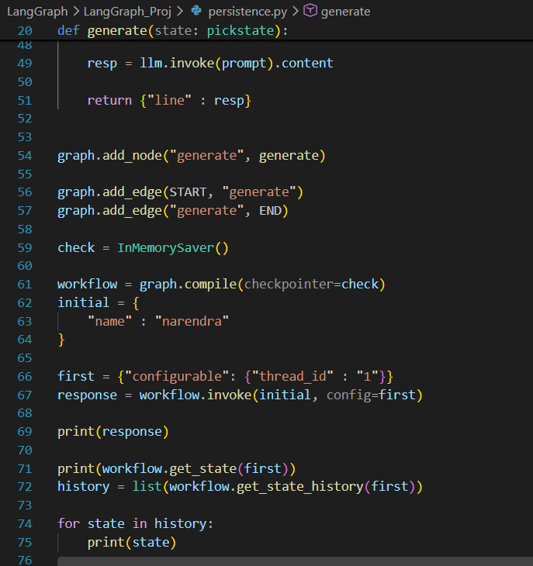Click START constant on line 56
Viewport: 533px width, 566px height.
pyautogui.click(x=188, y=192)
